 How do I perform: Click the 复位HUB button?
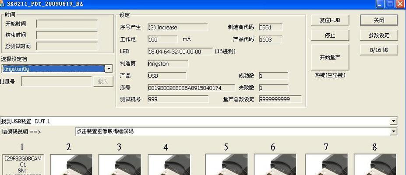tap(330, 20)
